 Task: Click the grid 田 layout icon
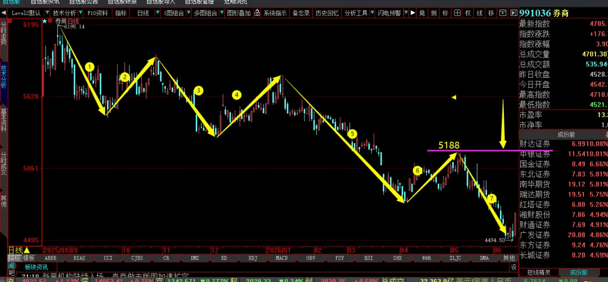click(457, 13)
